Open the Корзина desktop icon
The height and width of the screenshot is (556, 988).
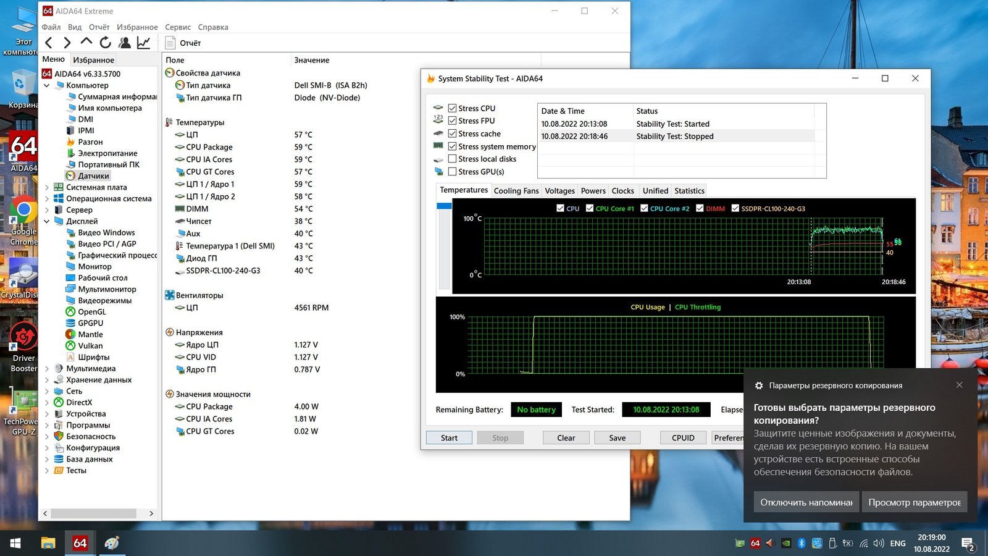[23, 88]
